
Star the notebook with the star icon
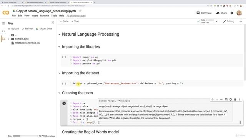80,11
